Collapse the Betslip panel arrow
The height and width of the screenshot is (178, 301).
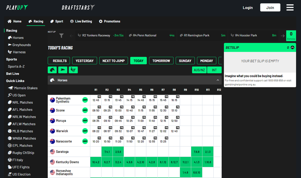click(292, 48)
